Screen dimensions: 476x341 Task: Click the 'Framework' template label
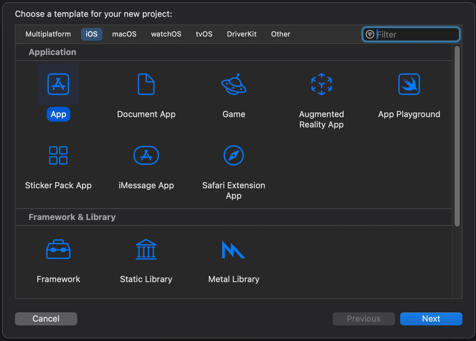click(58, 279)
